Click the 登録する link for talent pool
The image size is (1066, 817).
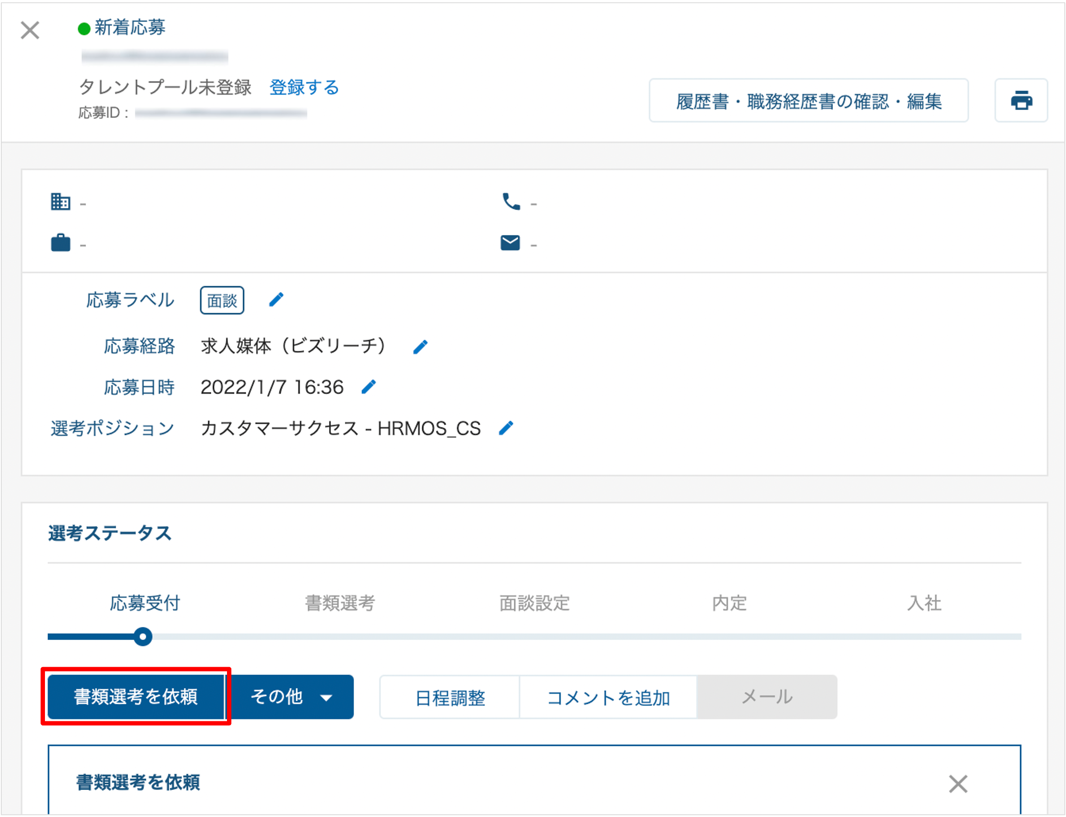coord(304,87)
